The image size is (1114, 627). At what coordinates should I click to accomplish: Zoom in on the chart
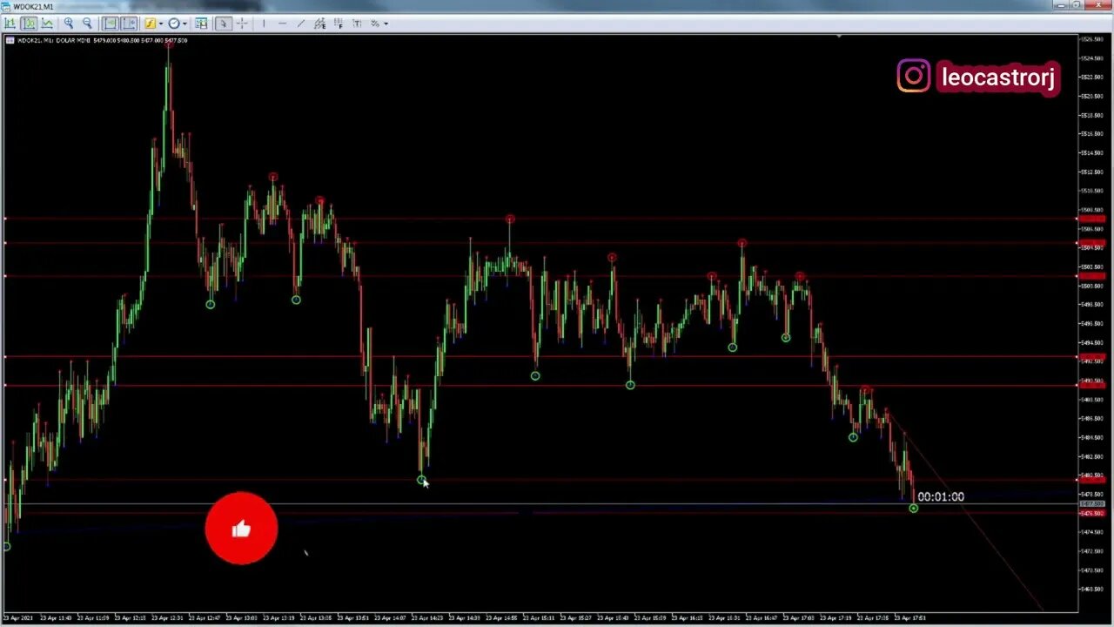tap(69, 24)
